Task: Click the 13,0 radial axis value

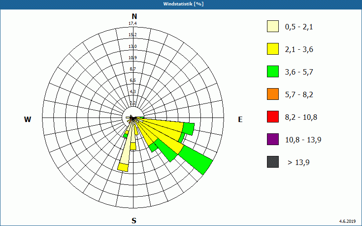Action: 133,47
